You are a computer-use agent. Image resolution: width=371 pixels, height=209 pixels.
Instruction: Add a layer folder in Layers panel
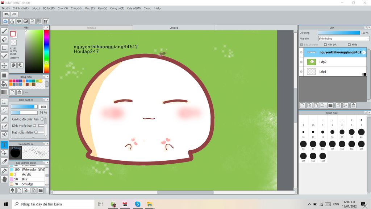330,106
